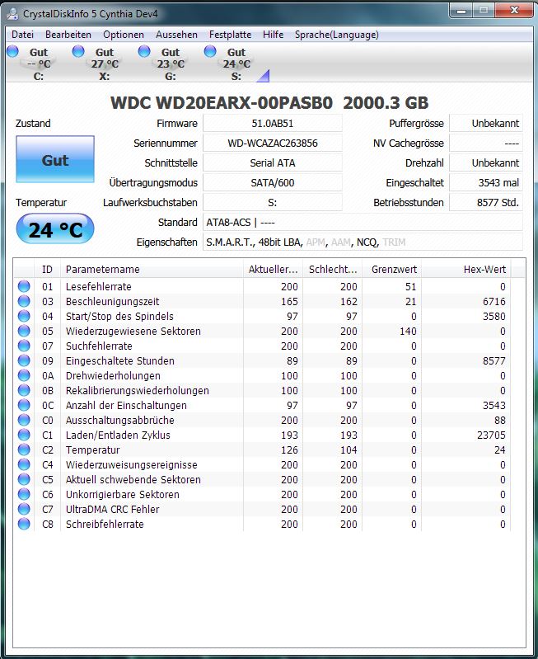The width and height of the screenshot is (538, 659).
Task: Click the 24 °C temperature button
Action: click(55, 229)
